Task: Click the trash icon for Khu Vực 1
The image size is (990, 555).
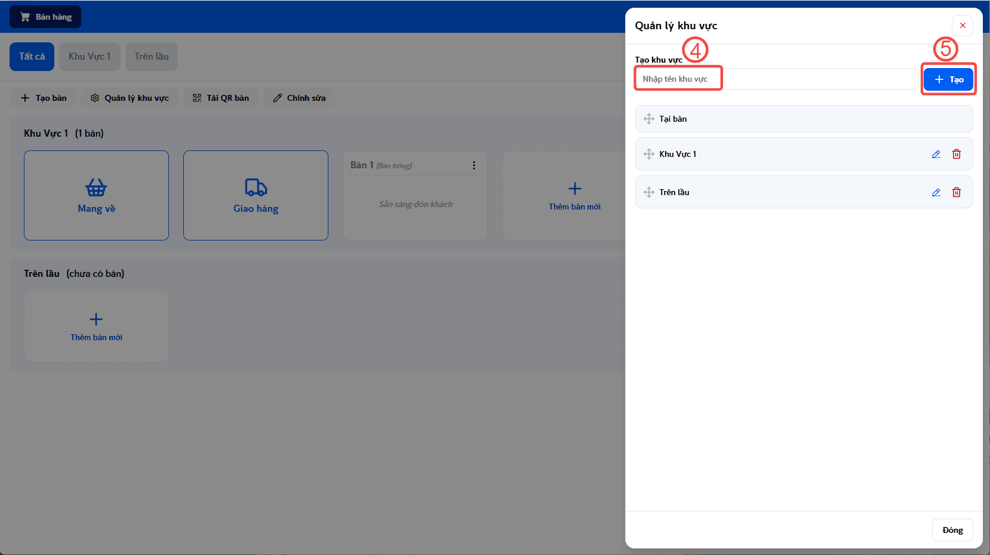Action: point(957,154)
